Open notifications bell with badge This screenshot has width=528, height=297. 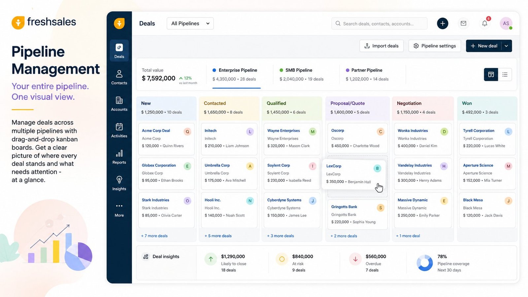tap(484, 23)
